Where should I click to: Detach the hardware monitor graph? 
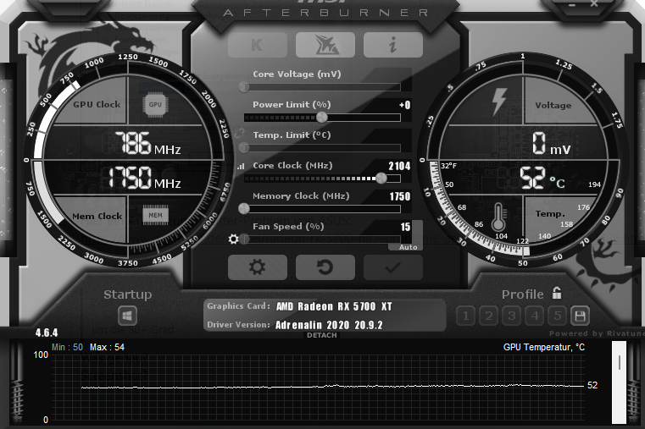(322, 335)
